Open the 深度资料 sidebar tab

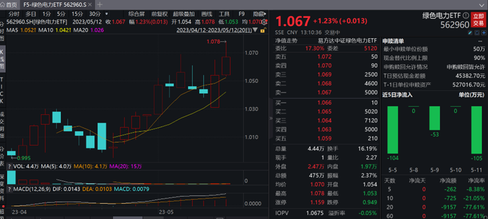[x=2, y=188]
